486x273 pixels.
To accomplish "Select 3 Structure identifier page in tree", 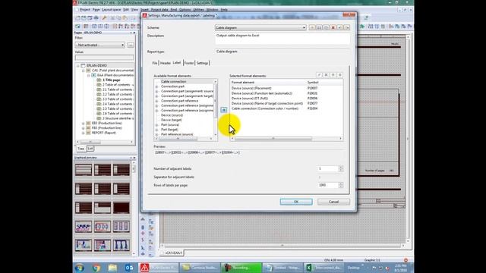I will [x=118, y=118].
